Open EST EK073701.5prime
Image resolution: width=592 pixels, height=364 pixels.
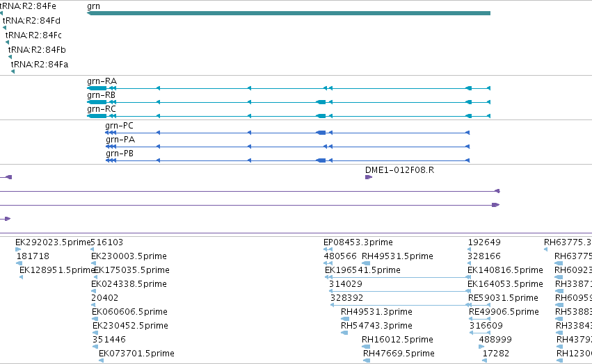click(x=136, y=354)
